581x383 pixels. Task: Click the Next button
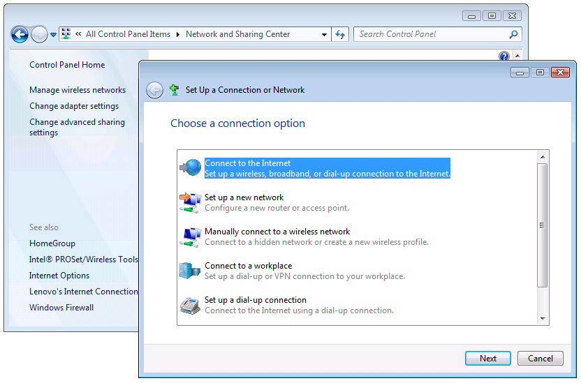488,358
